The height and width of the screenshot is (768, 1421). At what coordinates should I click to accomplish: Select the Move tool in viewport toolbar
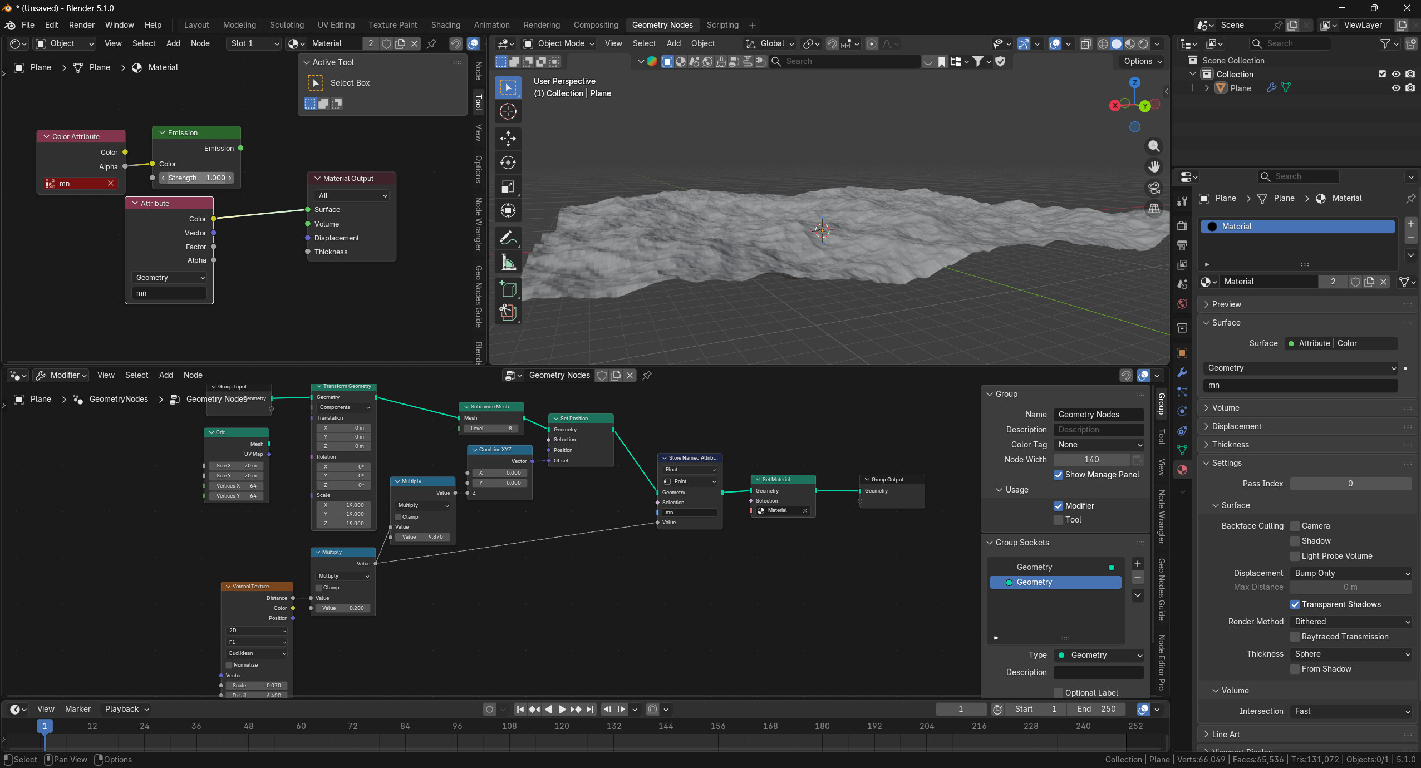[x=508, y=139]
